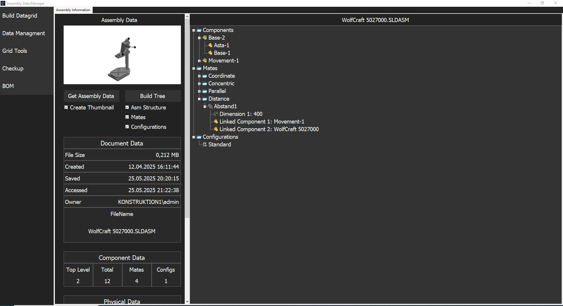The height and width of the screenshot is (306, 563).
Task: Click the Dimension 1 icon
Action: tap(216, 114)
